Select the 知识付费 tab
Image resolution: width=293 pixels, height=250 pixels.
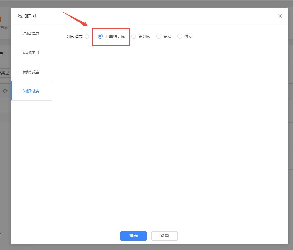31,91
